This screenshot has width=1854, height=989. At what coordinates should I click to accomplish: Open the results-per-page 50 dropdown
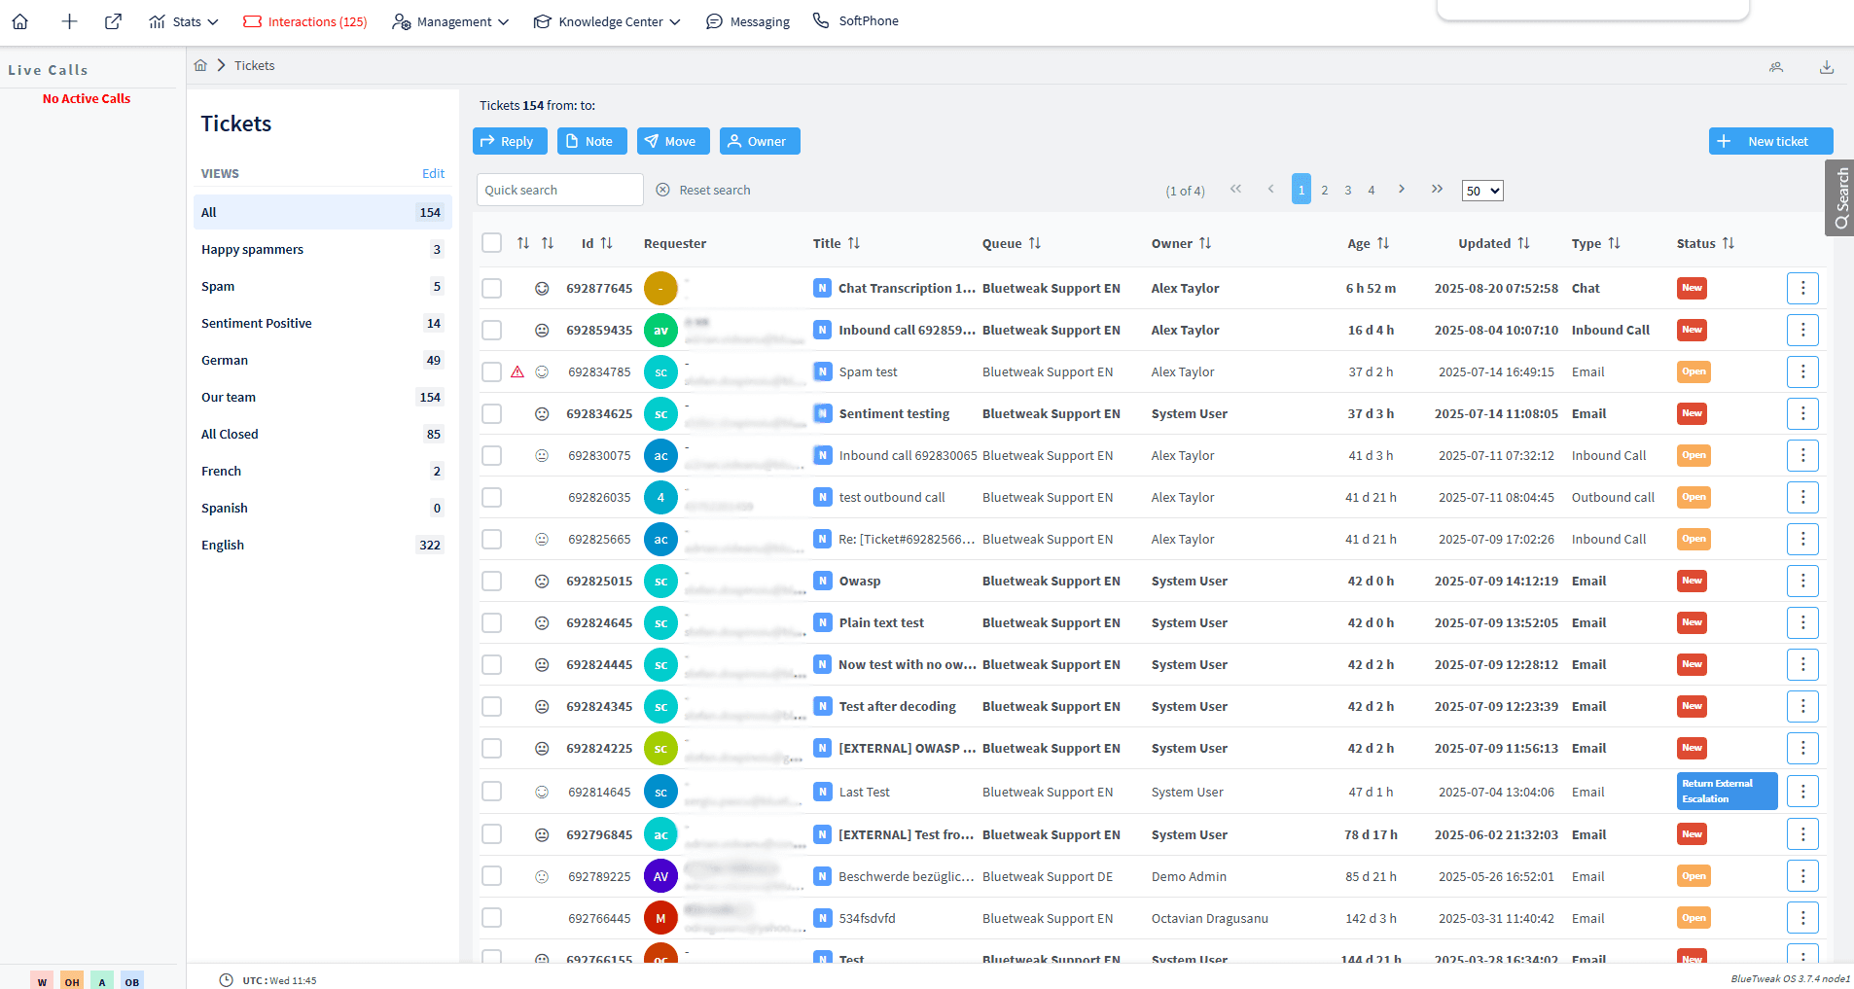[1480, 191]
